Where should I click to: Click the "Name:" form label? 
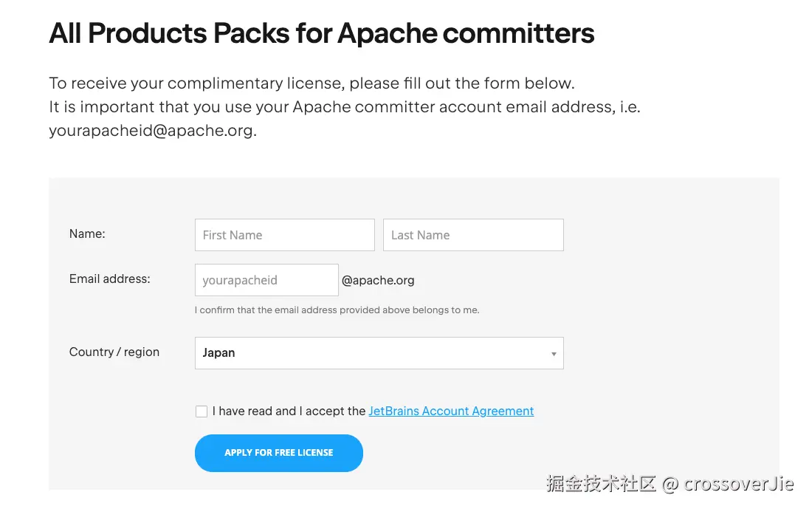pyautogui.click(x=87, y=233)
